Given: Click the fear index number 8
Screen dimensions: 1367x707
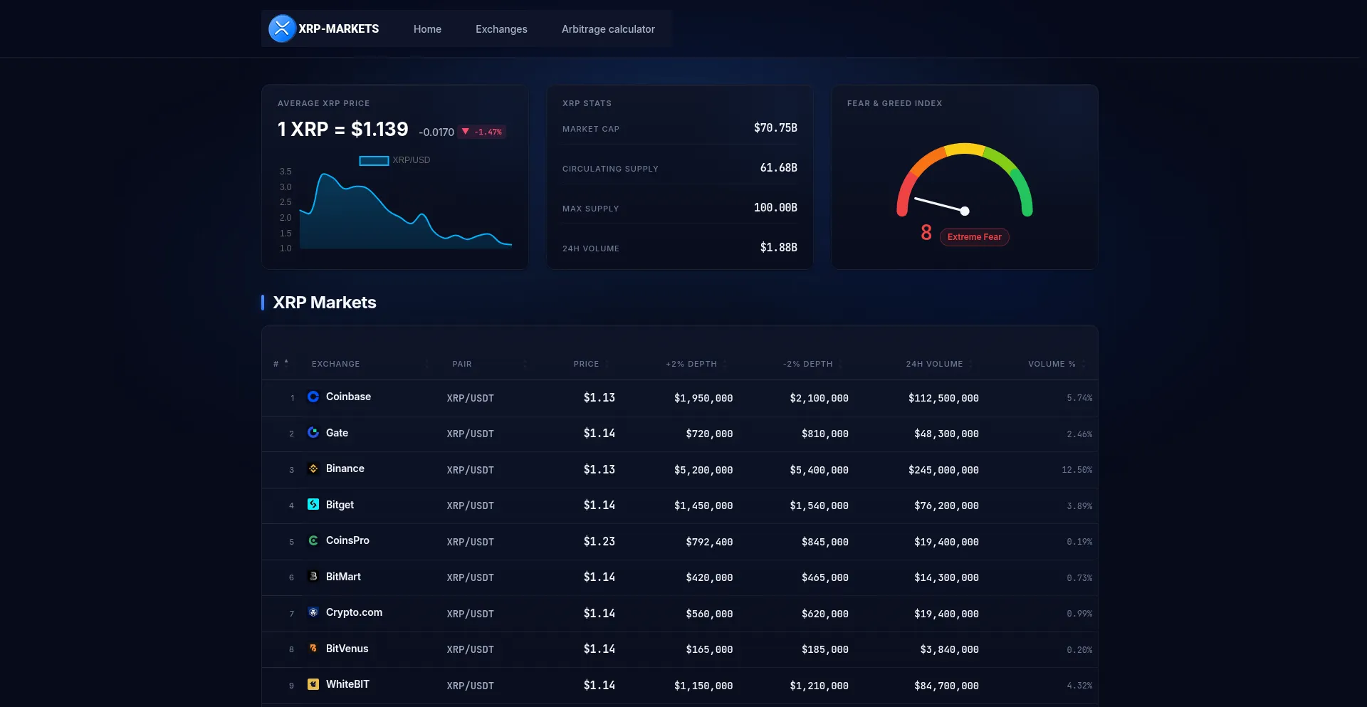Looking at the screenshot, I should pyautogui.click(x=926, y=233).
